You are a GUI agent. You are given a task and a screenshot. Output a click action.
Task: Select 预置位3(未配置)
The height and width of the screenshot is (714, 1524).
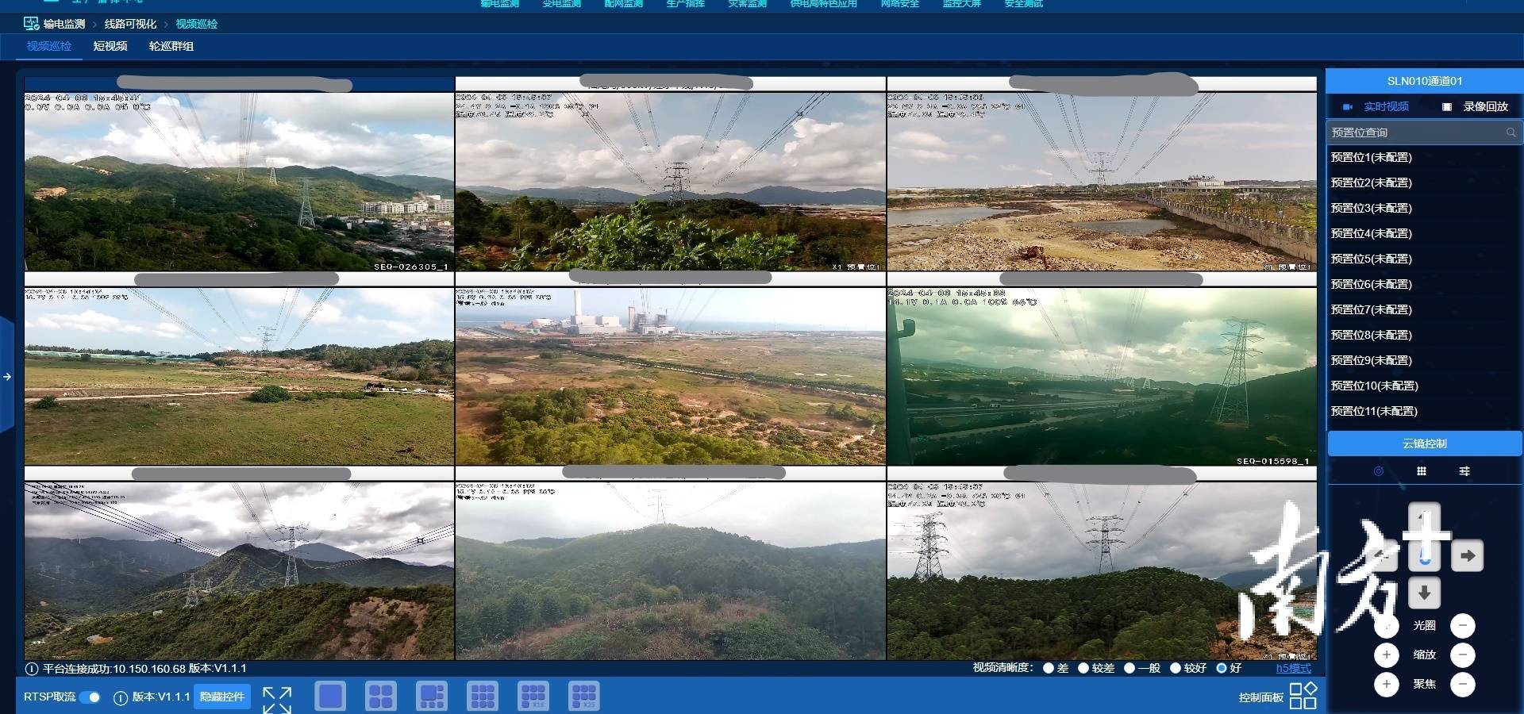[1372, 208]
